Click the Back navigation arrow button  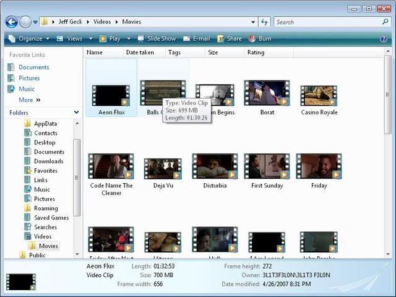(11, 22)
